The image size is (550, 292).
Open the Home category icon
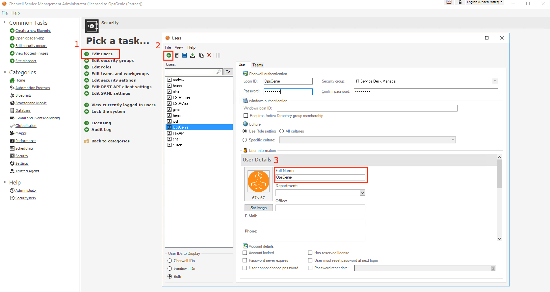pyautogui.click(x=12, y=80)
